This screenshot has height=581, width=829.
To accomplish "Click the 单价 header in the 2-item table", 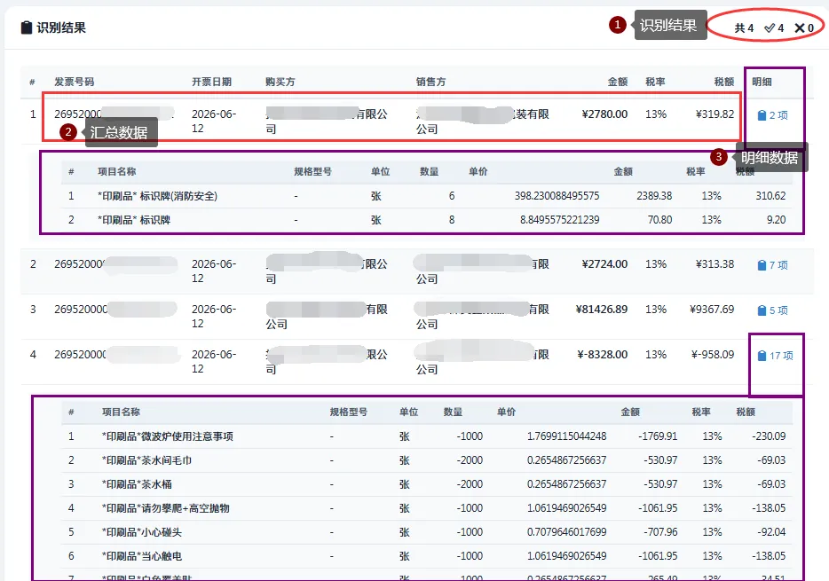I will 478,172.
